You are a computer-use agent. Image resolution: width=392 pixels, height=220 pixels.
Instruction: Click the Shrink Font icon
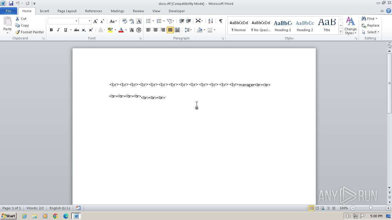[x=102, y=21]
